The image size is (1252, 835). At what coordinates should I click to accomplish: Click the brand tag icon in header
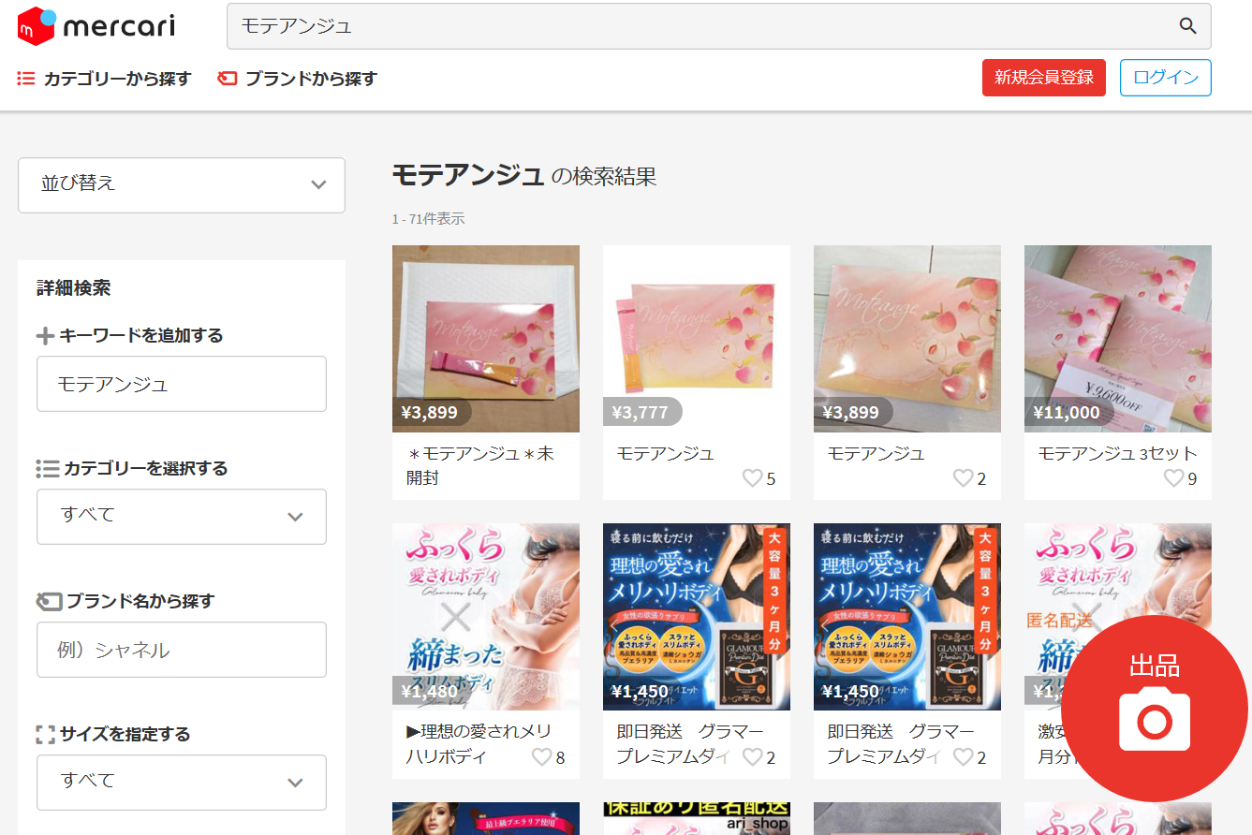tap(227, 79)
